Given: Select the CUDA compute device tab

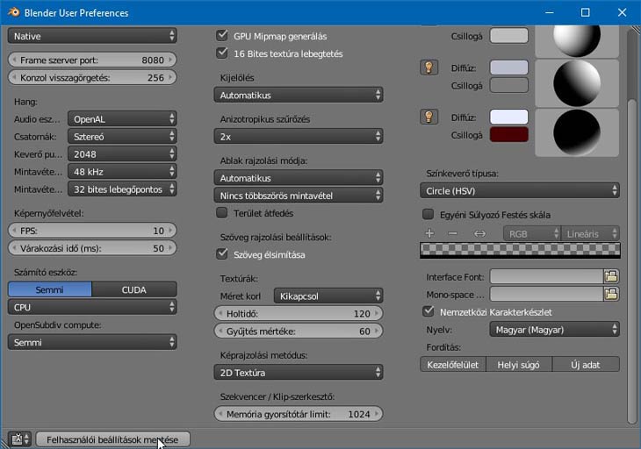Looking at the screenshot, I should click(x=133, y=289).
